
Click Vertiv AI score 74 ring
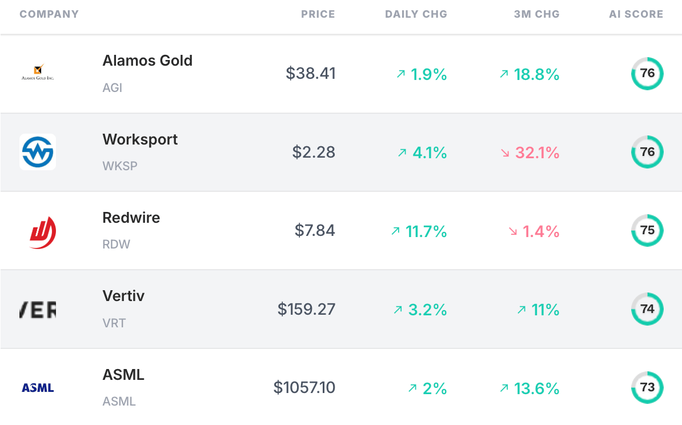click(x=647, y=309)
